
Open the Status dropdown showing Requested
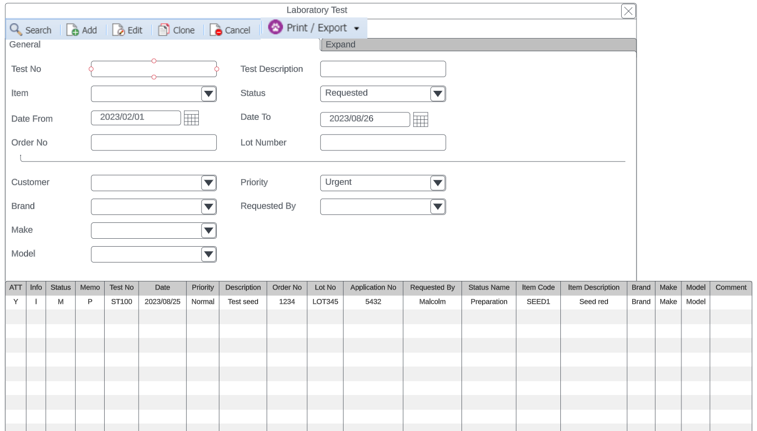click(x=437, y=94)
